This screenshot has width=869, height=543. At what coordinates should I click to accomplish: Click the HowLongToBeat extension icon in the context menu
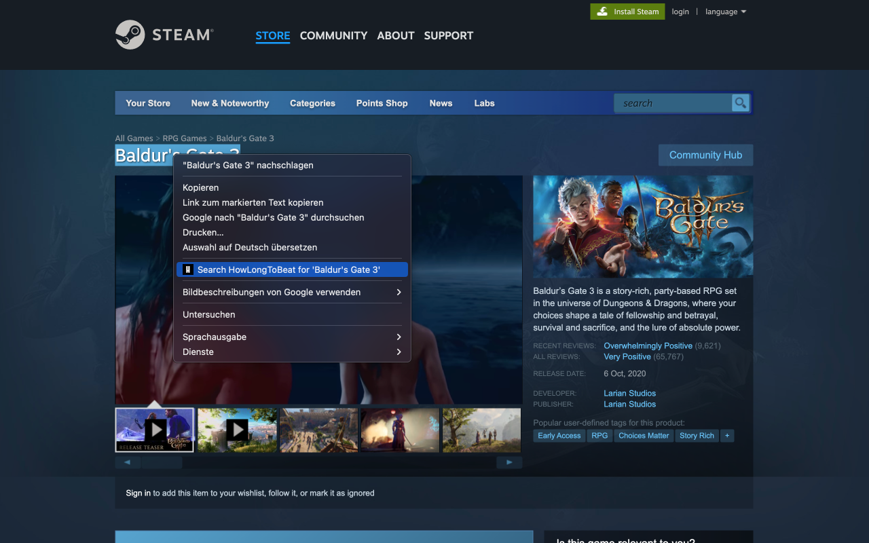point(189,269)
